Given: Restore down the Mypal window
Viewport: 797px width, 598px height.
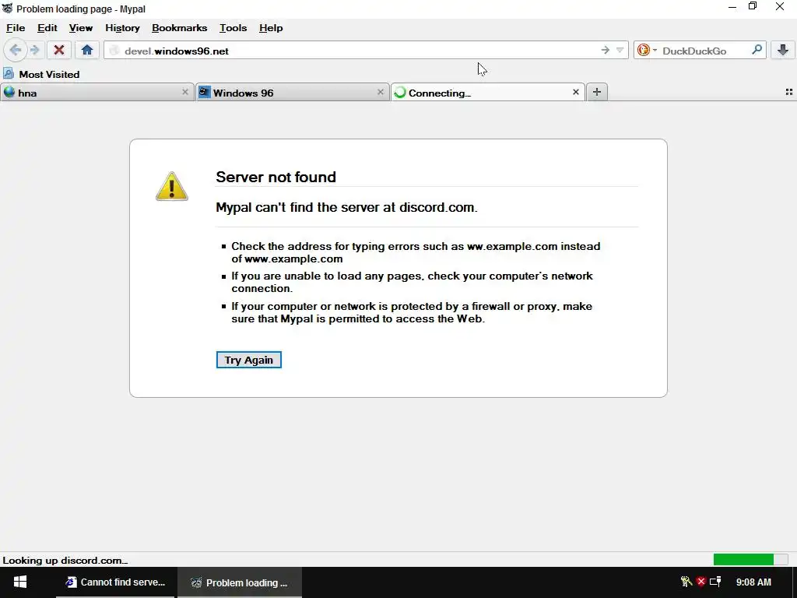Looking at the screenshot, I should [753, 6].
